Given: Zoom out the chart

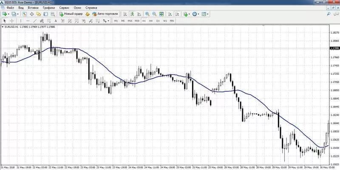Looking at the screenshot, I should point(154,14).
